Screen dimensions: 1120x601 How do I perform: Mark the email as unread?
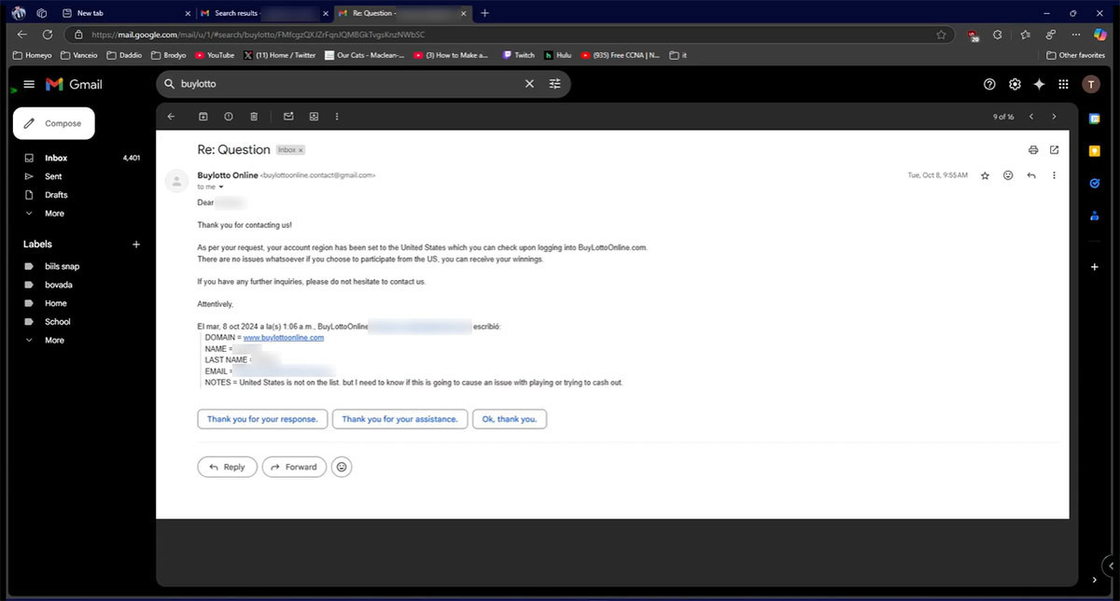[x=288, y=117]
